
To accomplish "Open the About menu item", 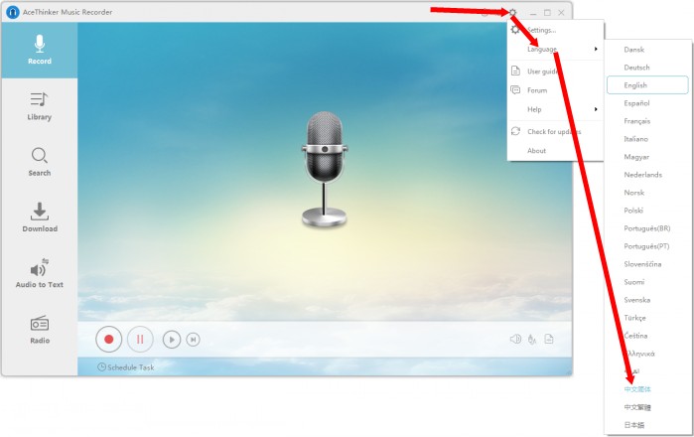I will click(555, 151).
